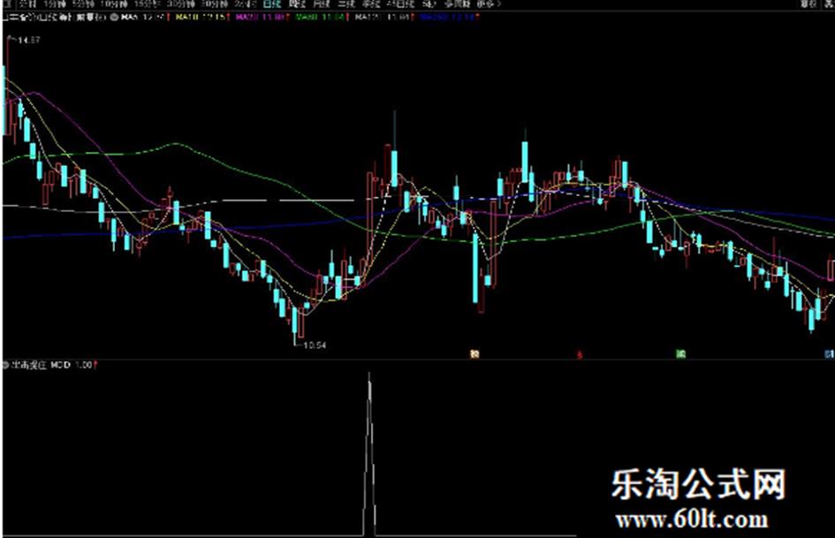Open the 多周期 multi-period view
835x538 pixels.
457,4
